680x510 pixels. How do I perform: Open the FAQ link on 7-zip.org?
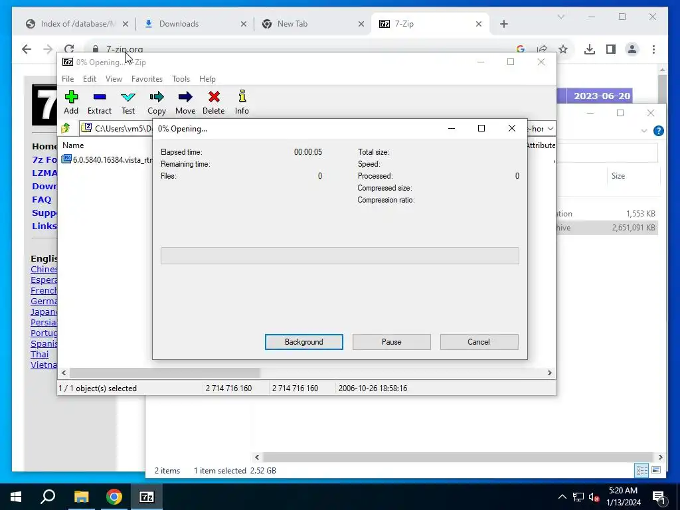coord(42,199)
